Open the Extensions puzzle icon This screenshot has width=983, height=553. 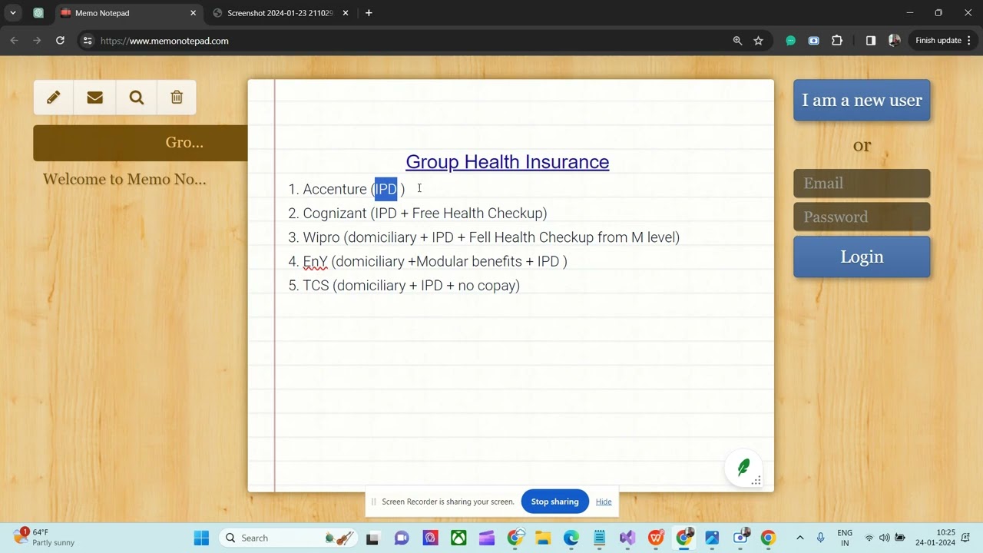point(837,41)
